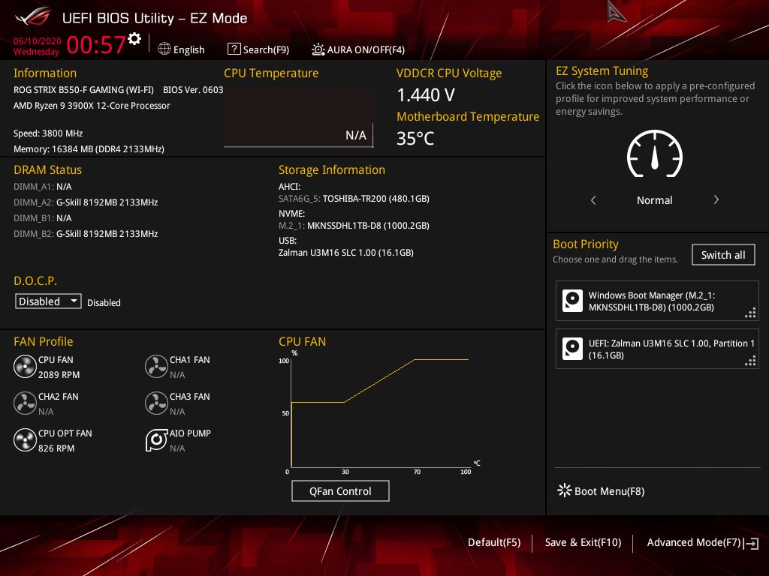Grab the UEFI Zalman entry drag handle

(750, 361)
